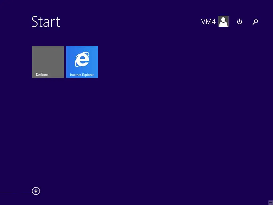
Task: Switch to the Desktop via its tile
Action: tap(48, 62)
